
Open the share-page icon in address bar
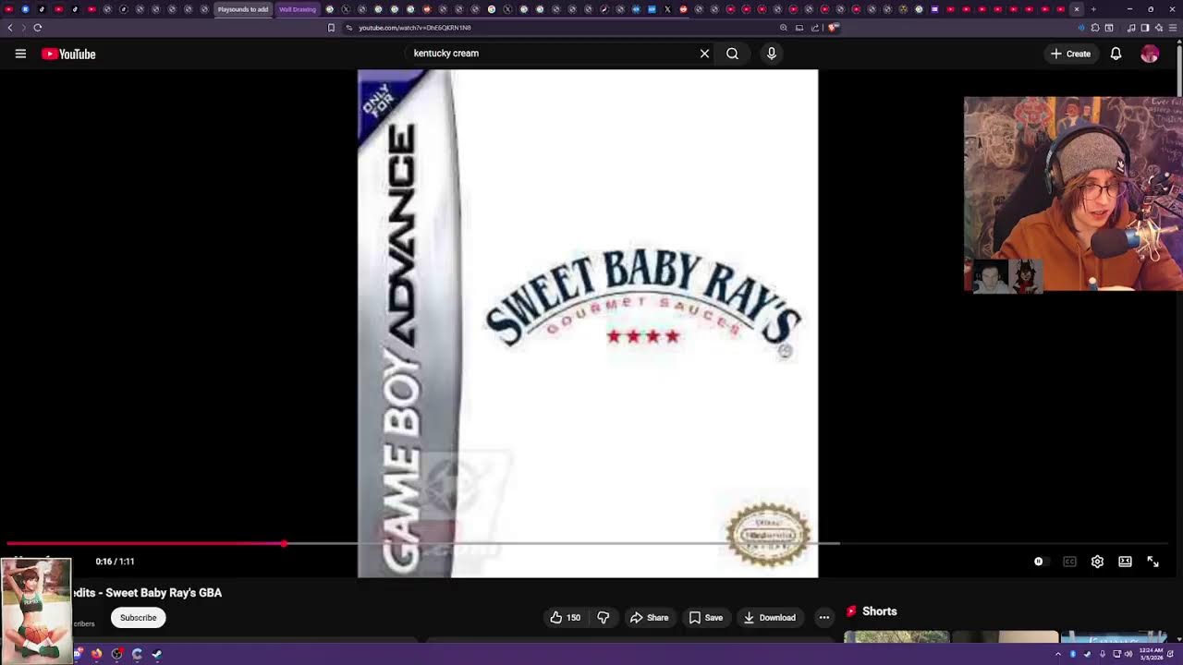click(815, 28)
